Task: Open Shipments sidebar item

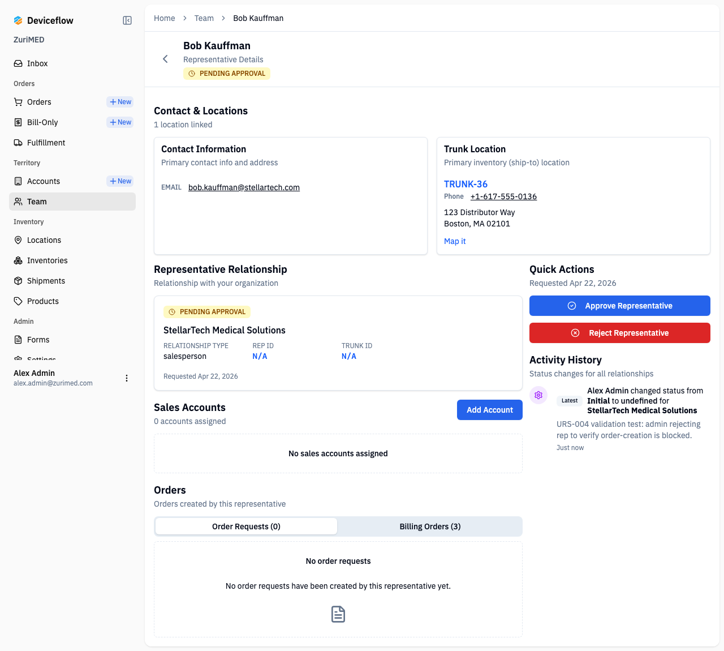Action: point(72,281)
